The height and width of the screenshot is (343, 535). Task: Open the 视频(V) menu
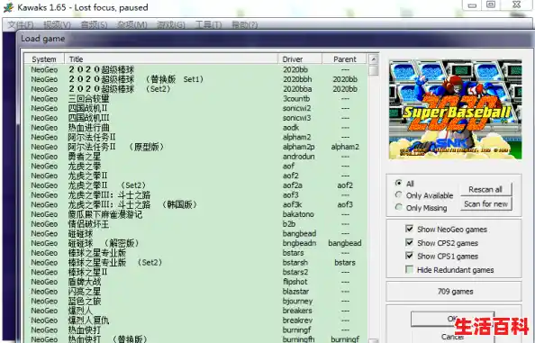coord(57,24)
